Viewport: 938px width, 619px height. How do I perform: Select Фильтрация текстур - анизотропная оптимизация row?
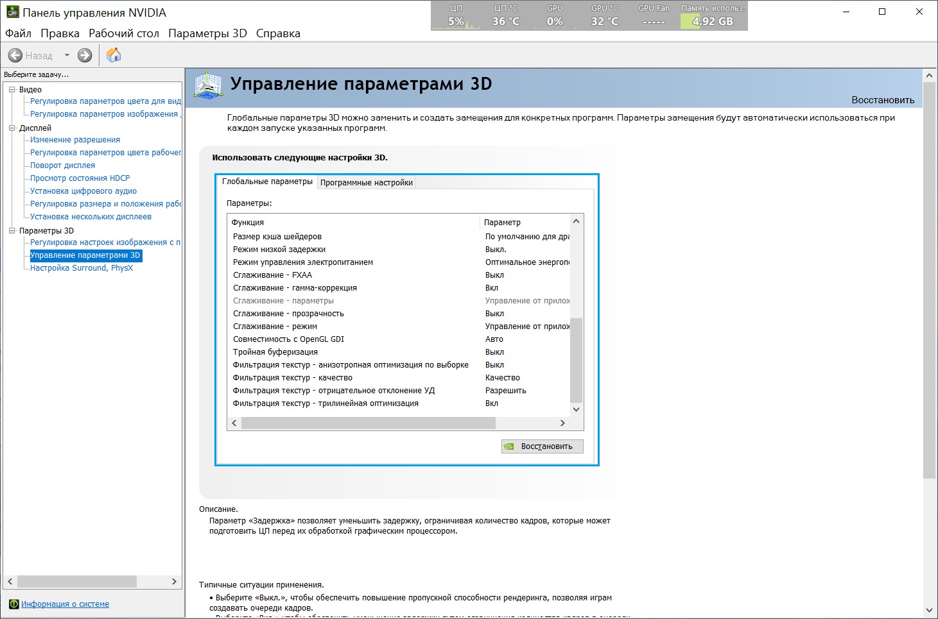[x=399, y=365]
